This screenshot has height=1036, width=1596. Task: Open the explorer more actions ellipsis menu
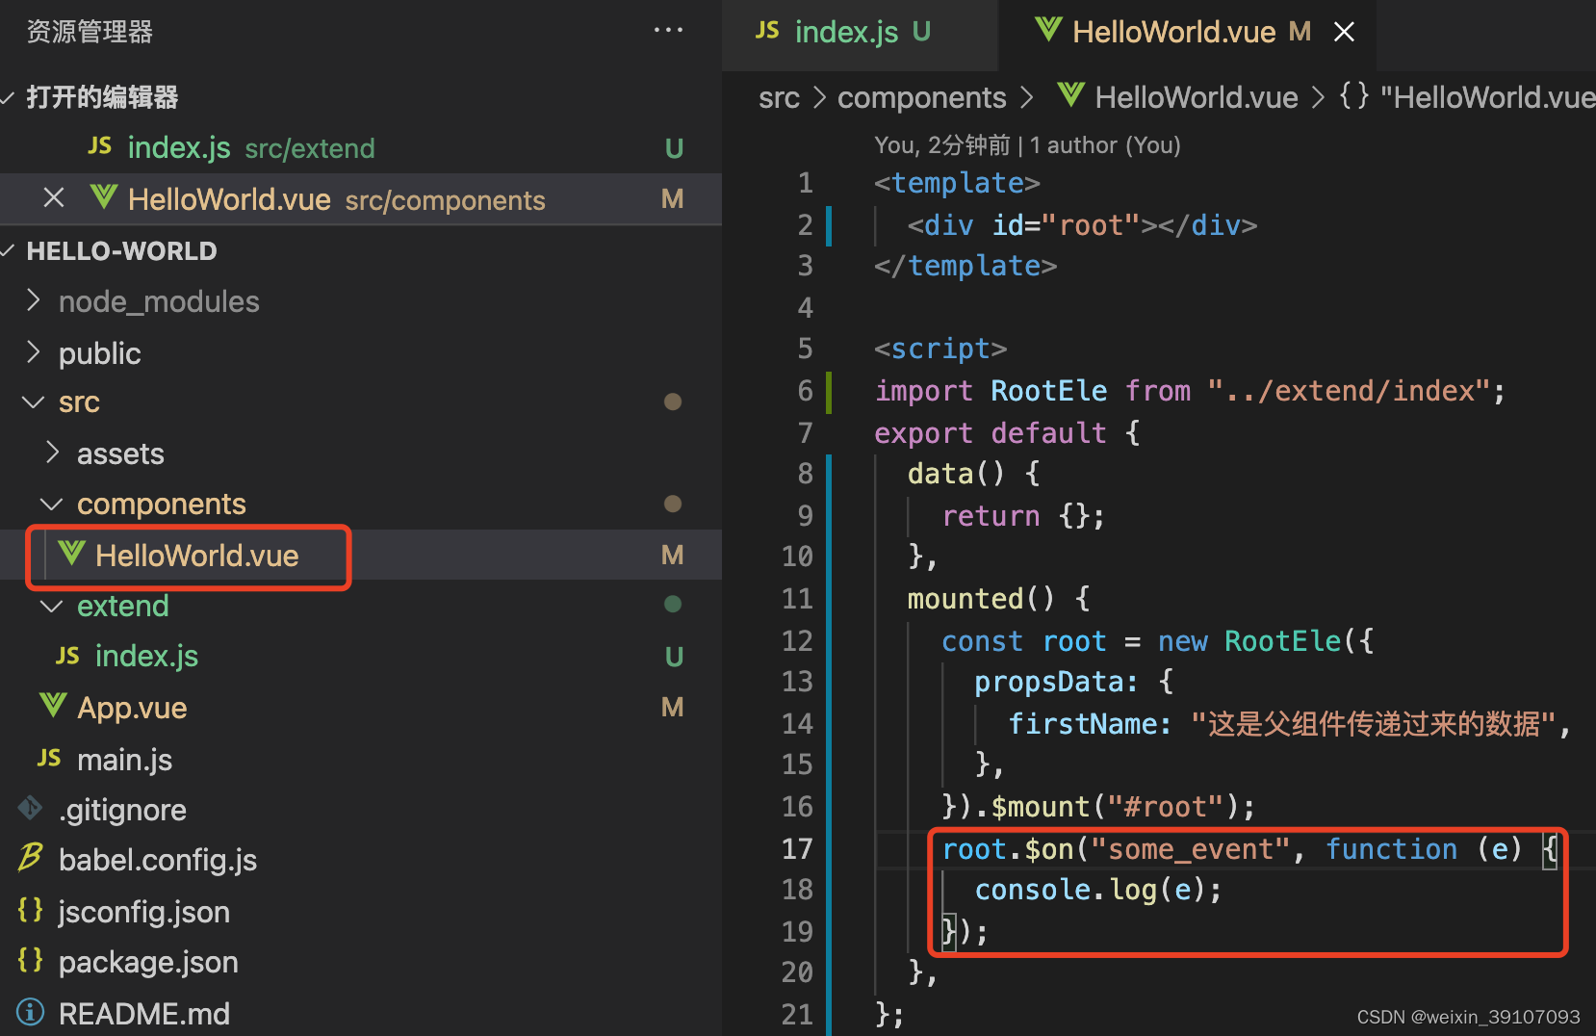click(668, 30)
